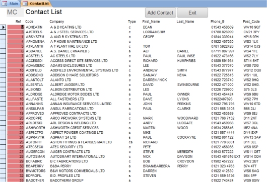Click post code WV10 9QF
267x182 pixels.
(252, 27)
